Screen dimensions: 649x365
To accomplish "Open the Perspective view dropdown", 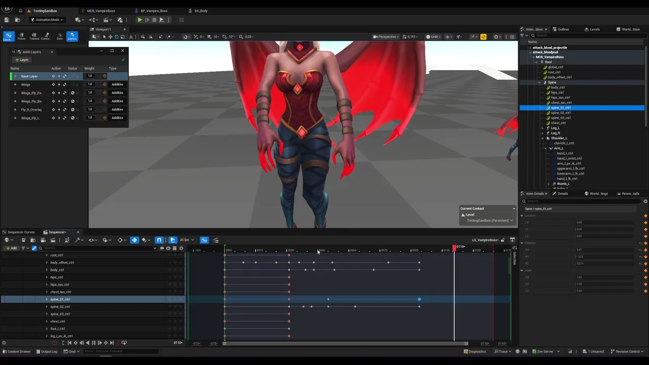I will [386, 36].
